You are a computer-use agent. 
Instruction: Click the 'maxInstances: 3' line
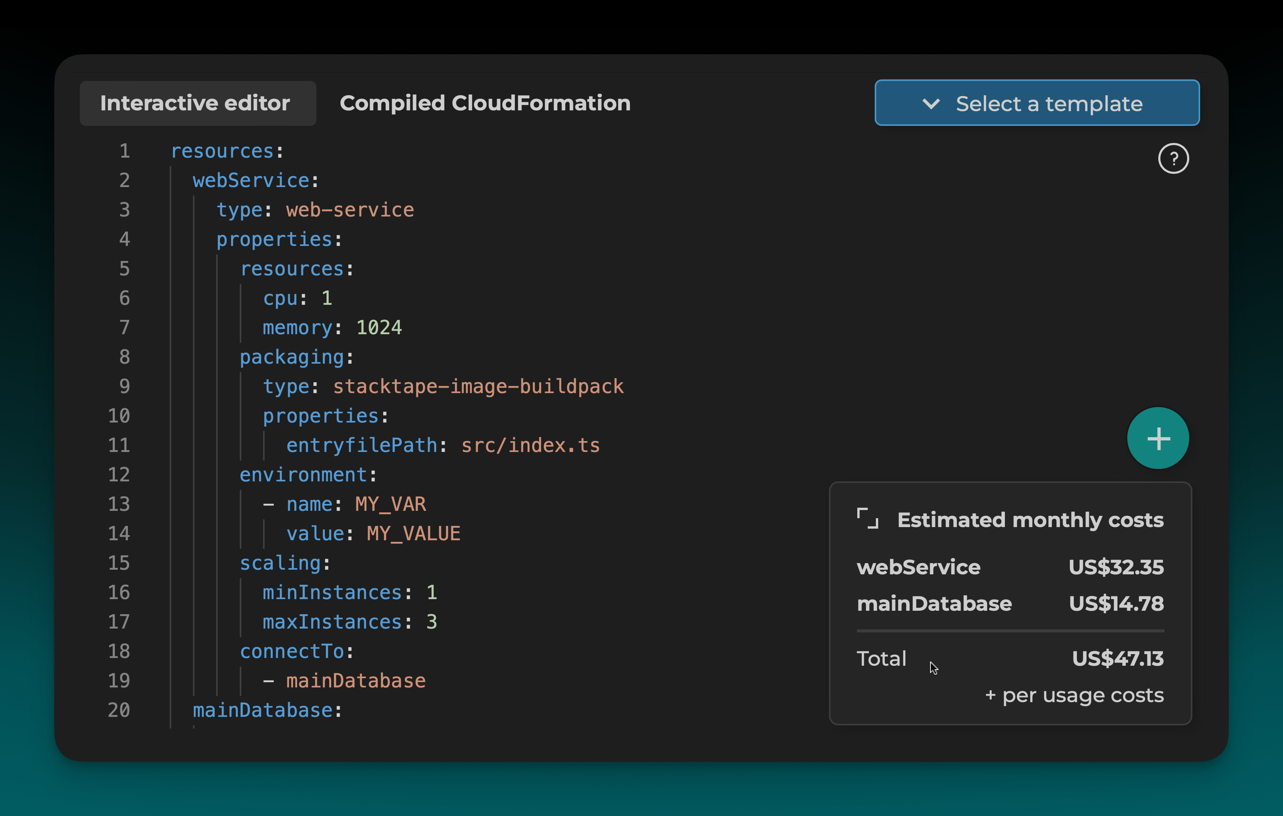click(350, 622)
